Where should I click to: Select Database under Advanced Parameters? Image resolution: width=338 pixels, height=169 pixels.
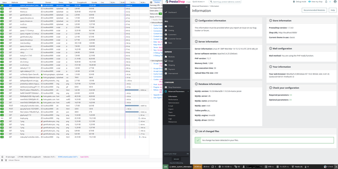[172, 116]
